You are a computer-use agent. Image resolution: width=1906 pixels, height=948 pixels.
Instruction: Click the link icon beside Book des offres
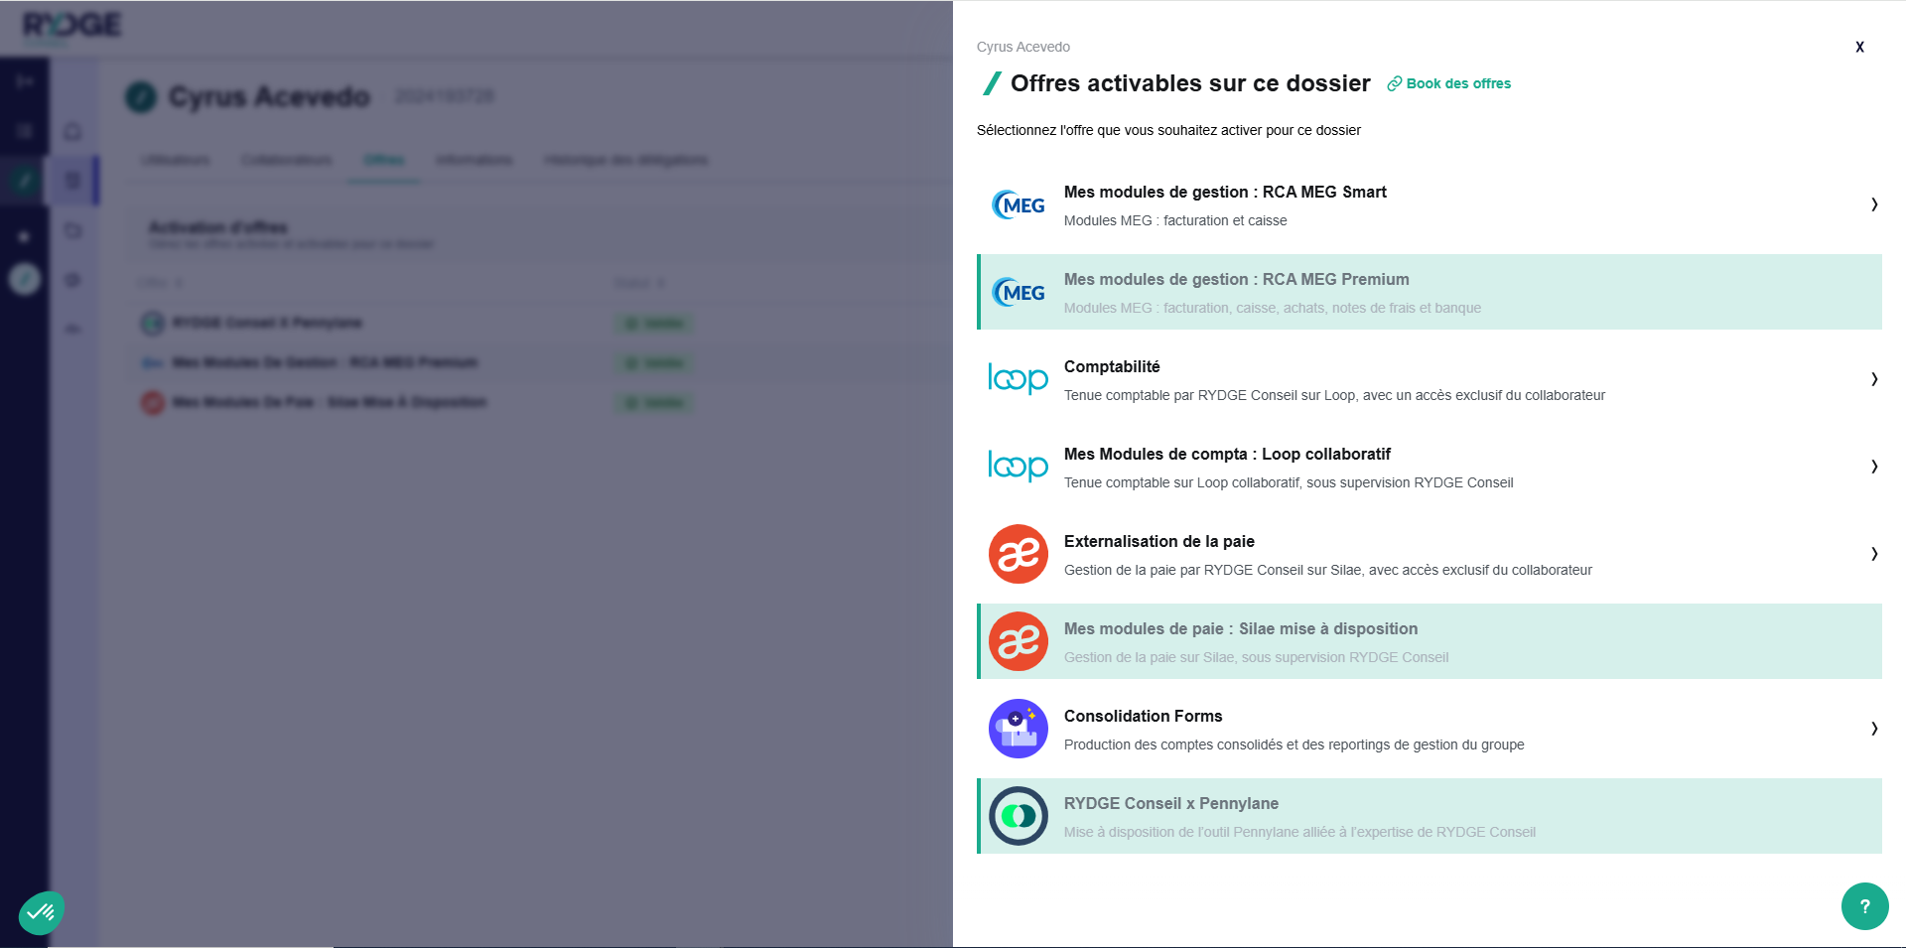1395,83
